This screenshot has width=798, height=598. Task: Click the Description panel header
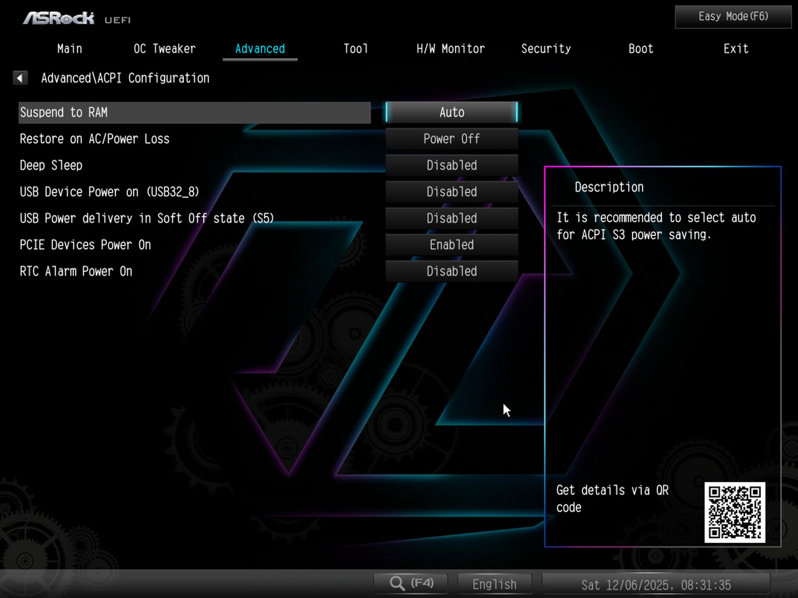[x=608, y=187]
